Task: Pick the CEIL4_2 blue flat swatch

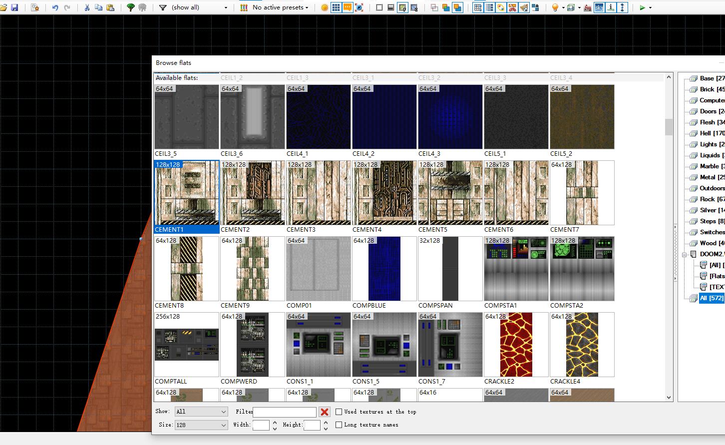Action: (384, 117)
